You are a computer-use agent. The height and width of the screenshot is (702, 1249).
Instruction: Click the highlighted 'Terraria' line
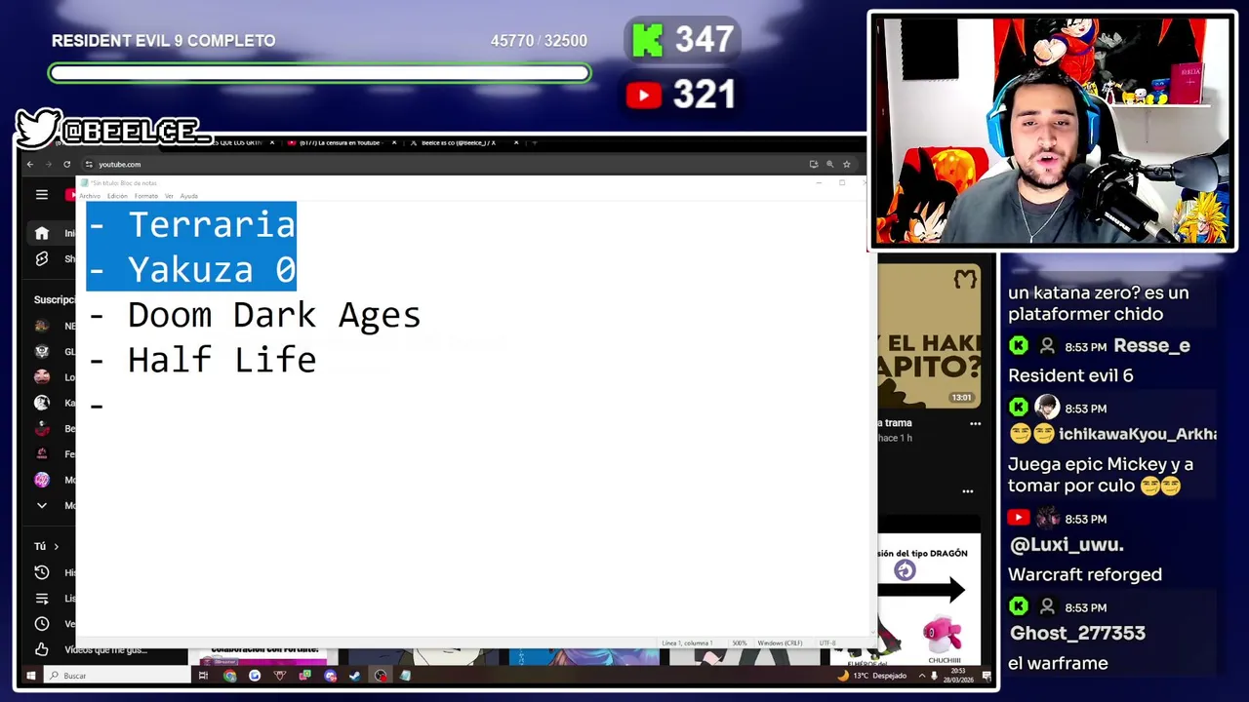[191, 224]
